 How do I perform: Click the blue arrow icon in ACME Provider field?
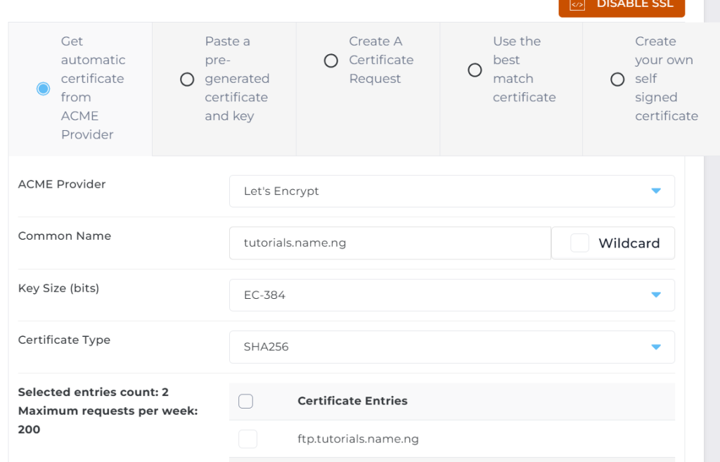pyautogui.click(x=656, y=191)
